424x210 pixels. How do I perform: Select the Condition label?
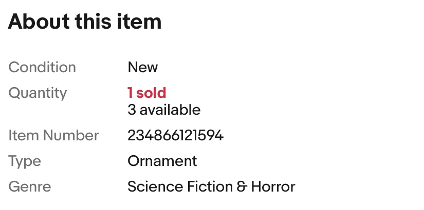coord(42,67)
